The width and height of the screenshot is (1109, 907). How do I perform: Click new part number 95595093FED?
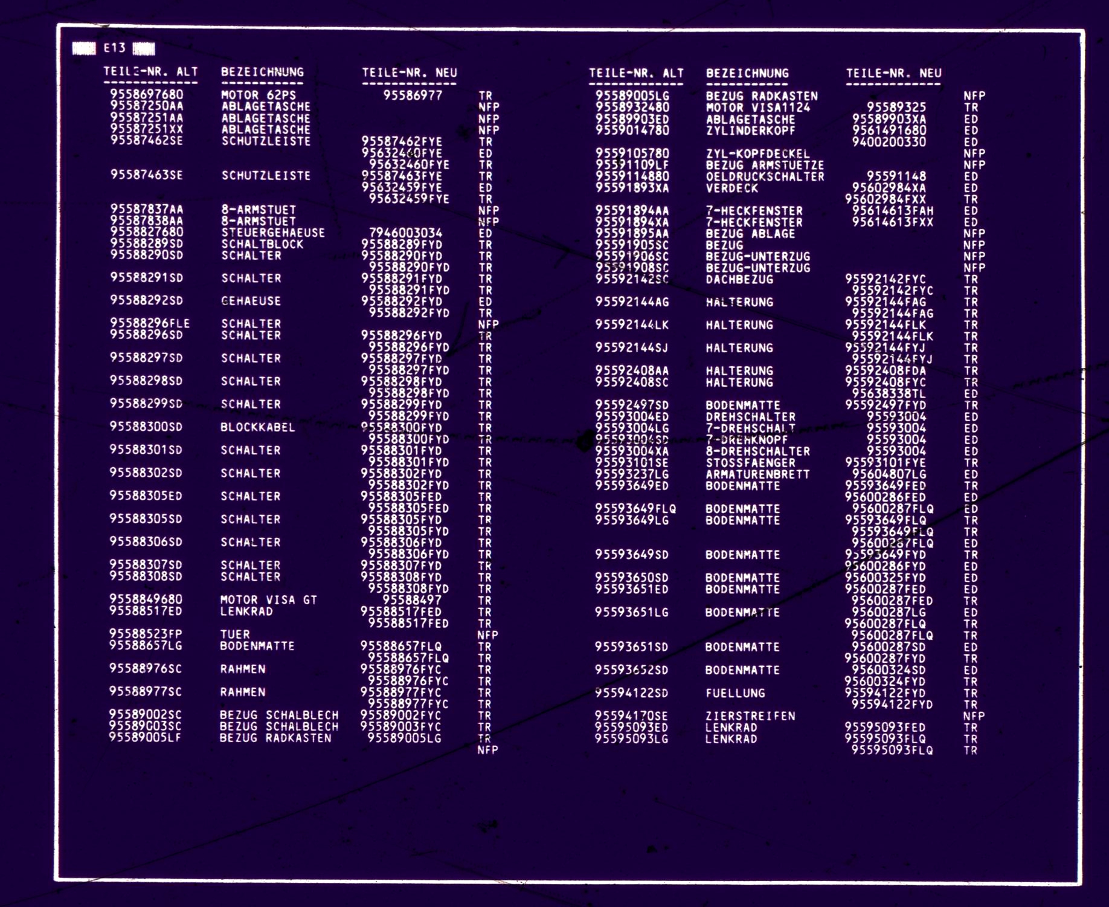tap(885, 728)
